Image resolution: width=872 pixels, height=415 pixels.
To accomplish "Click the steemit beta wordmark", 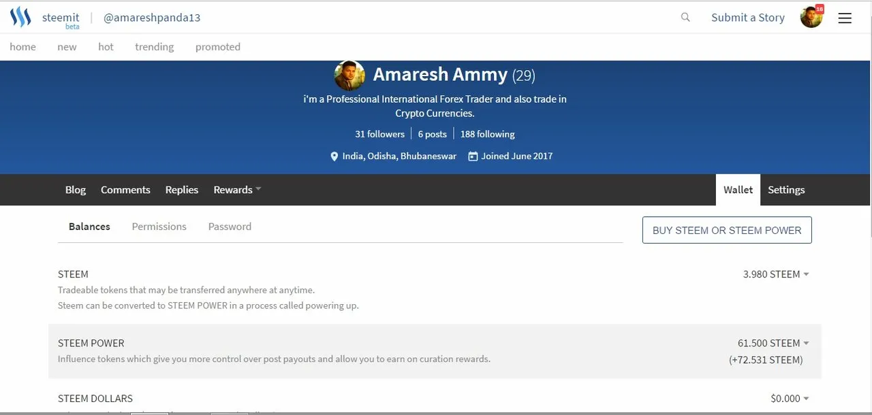I will click(61, 20).
